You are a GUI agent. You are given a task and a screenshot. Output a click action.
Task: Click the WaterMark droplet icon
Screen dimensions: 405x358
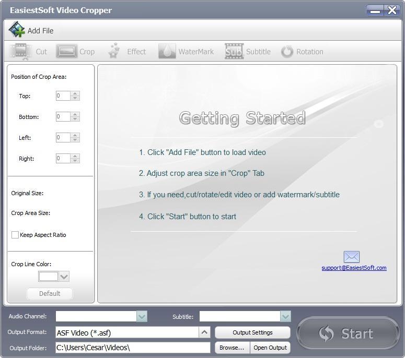(x=167, y=51)
